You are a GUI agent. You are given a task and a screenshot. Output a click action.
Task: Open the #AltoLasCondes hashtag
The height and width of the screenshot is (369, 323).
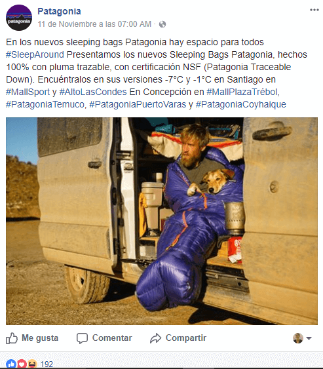pos(93,92)
